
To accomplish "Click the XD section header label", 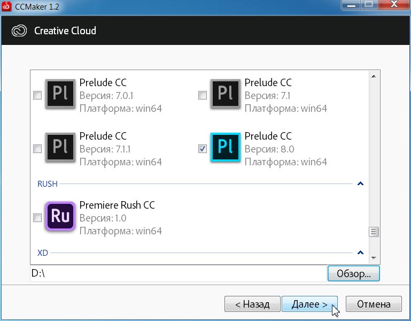I will (x=43, y=253).
